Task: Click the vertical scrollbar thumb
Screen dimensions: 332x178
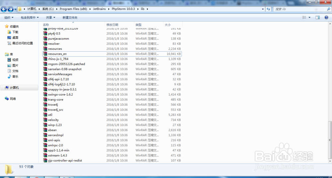Action: 330,140
